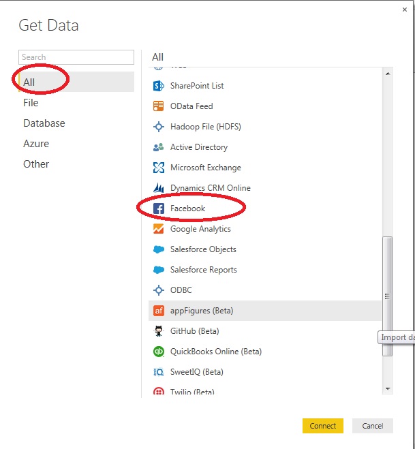This screenshot has height=449, width=415.
Task: Select the Other category
Action: (x=36, y=164)
